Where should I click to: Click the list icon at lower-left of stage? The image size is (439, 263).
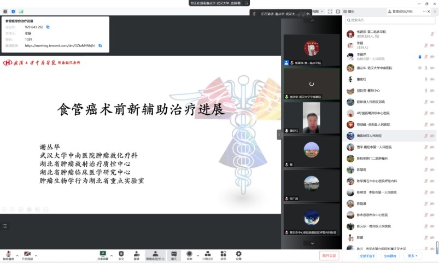[5, 226]
